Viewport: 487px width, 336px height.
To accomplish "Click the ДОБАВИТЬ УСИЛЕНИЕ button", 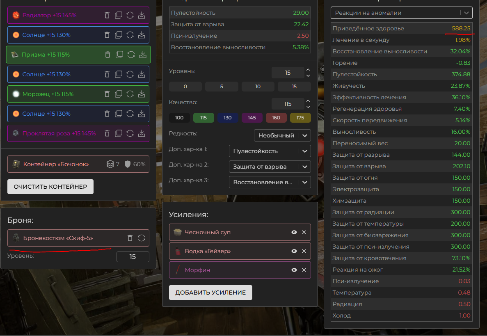I will coord(210,293).
